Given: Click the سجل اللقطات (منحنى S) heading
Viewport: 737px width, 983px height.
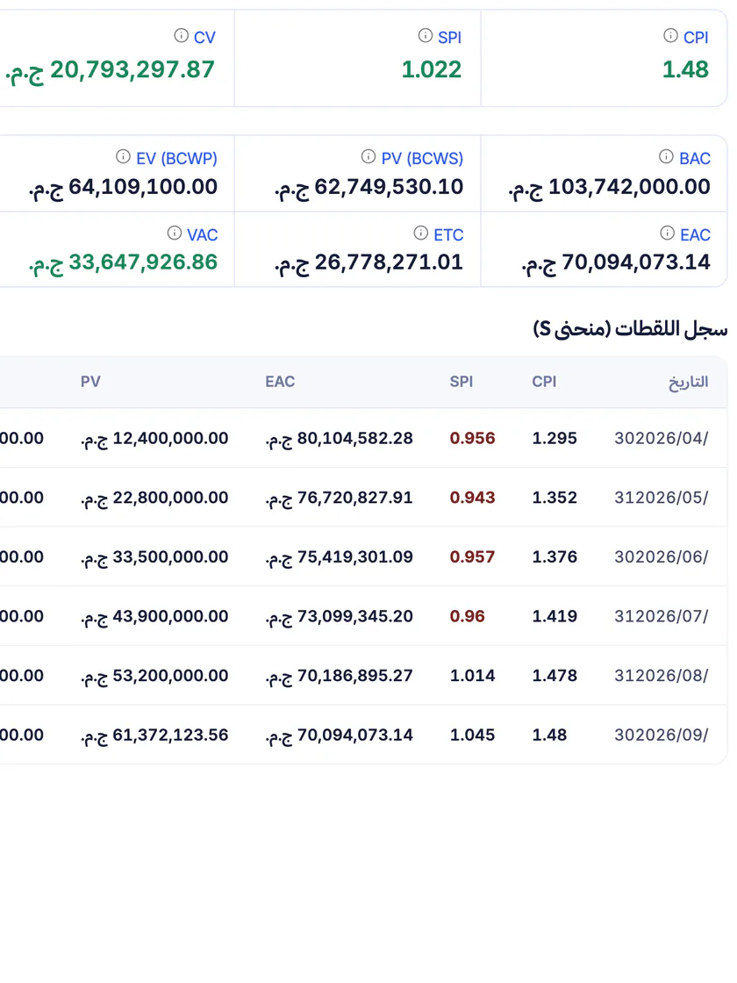Looking at the screenshot, I should click(x=631, y=328).
